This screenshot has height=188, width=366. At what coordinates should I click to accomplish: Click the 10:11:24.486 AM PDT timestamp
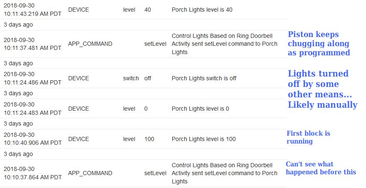tap(32, 78)
